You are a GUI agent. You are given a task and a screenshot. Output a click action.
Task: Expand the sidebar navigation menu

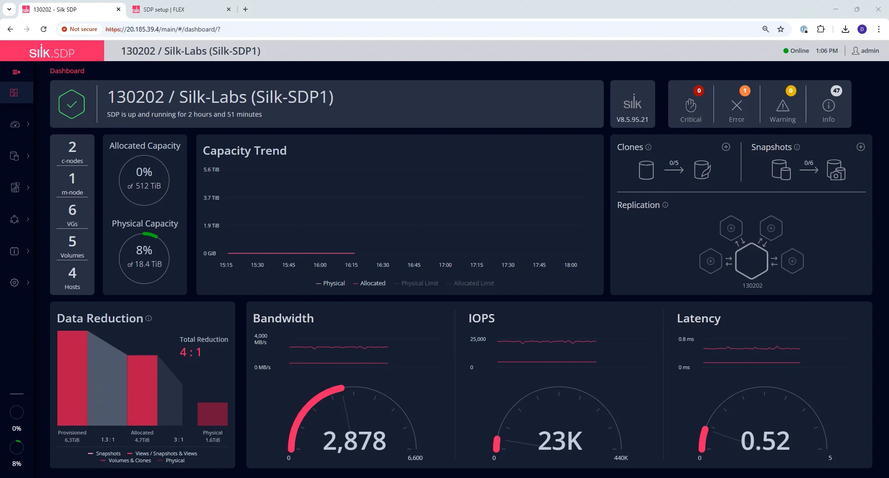(x=16, y=72)
